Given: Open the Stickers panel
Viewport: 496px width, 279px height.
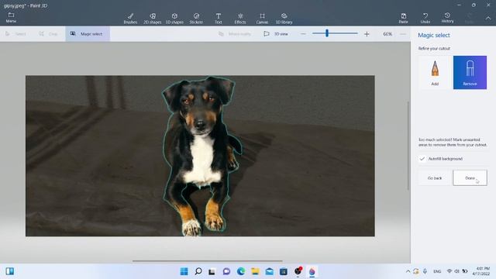Looking at the screenshot, I should point(196,19).
